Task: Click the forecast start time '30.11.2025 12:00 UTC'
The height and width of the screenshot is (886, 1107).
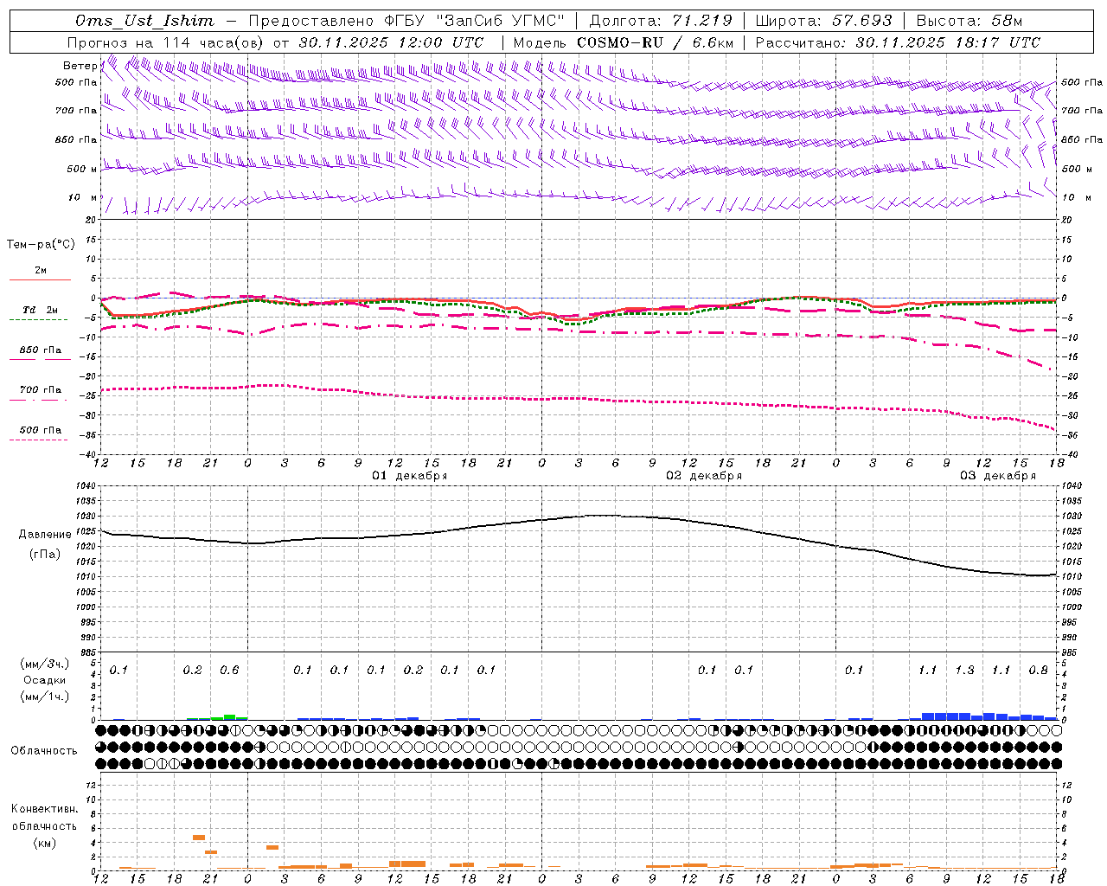Action: [x=391, y=42]
